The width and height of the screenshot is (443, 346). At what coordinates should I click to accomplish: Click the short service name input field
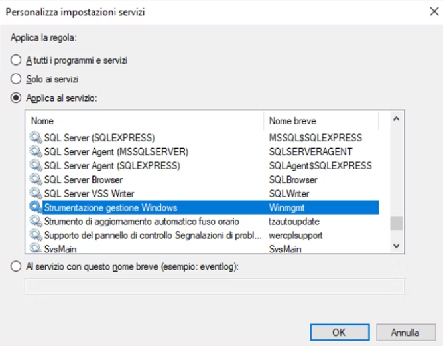(x=214, y=286)
